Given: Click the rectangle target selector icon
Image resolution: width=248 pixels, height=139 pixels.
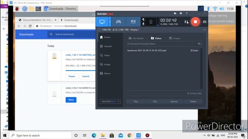Looking at the screenshot, I should coord(99,30).
